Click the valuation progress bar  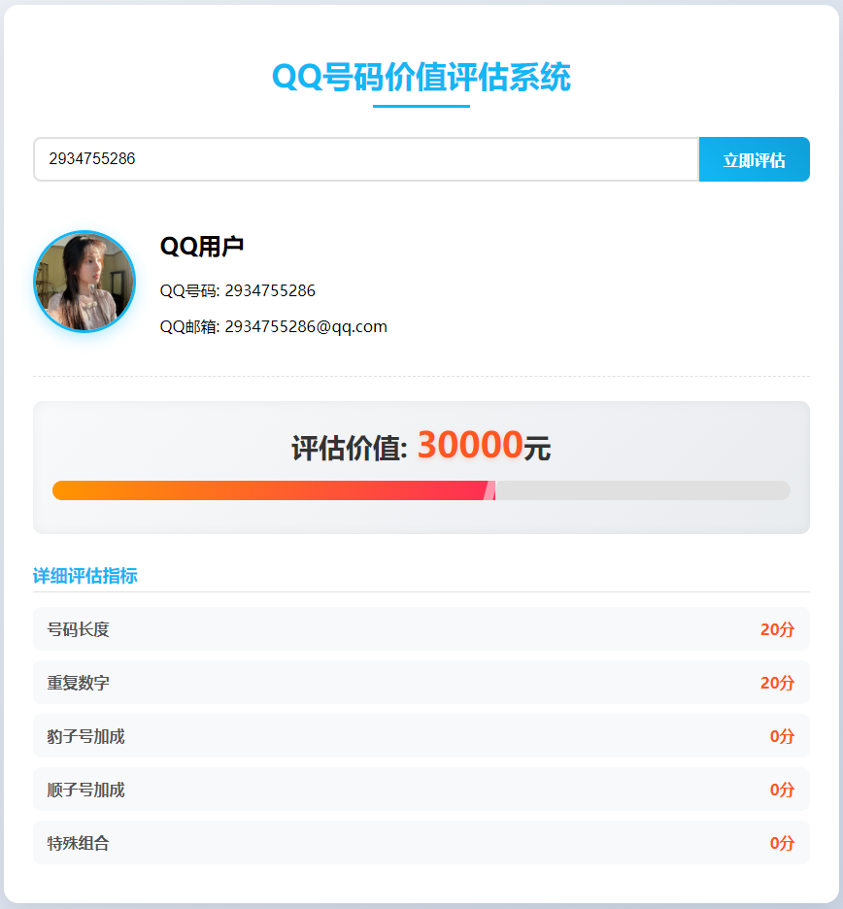[x=421, y=490]
